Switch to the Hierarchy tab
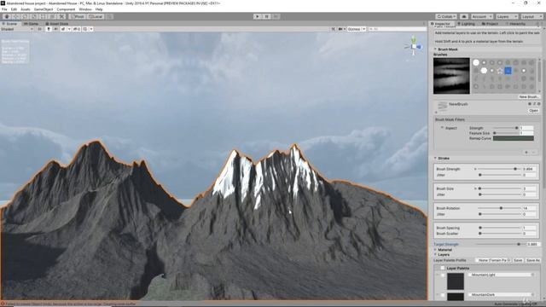Viewport: 546px width, 307px height. pos(515,24)
